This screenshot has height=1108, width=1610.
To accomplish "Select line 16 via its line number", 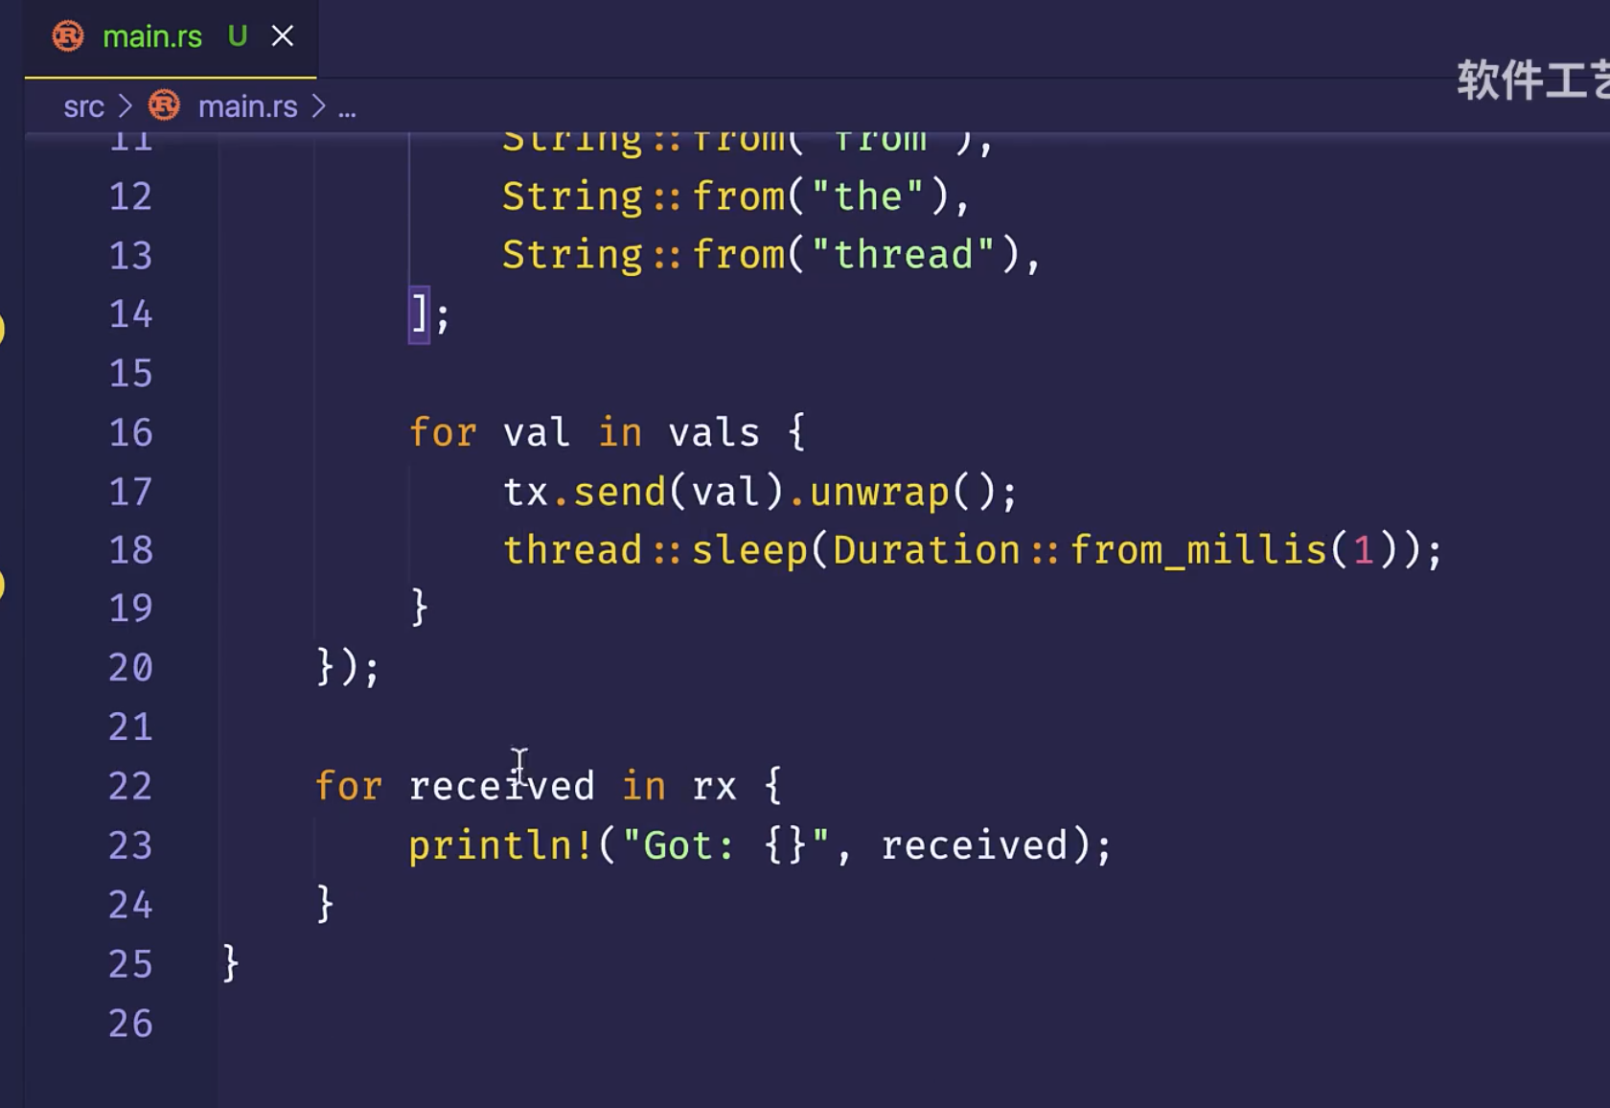I will [130, 433].
